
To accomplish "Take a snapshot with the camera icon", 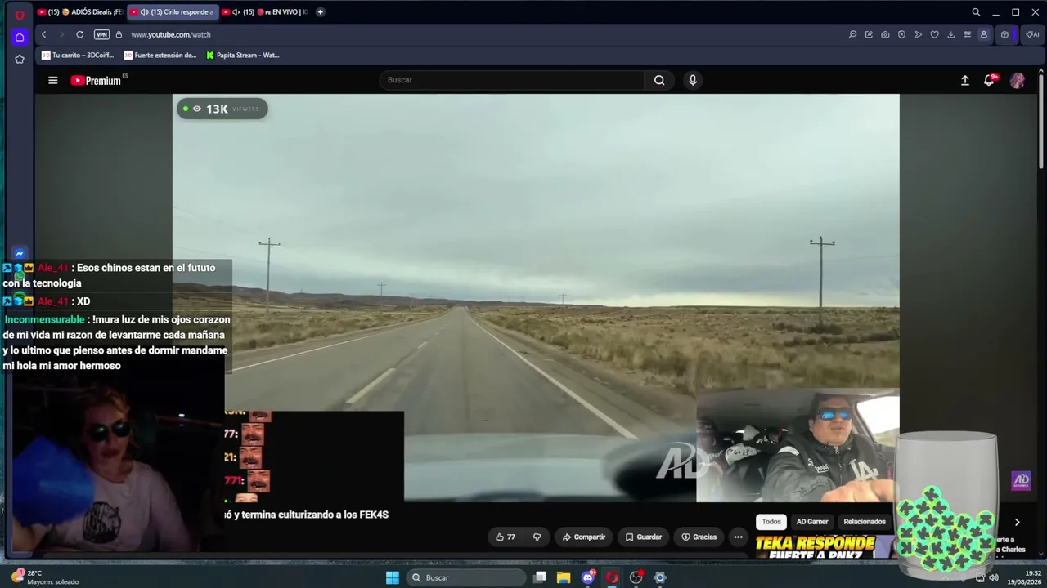I will (x=885, y=34).
